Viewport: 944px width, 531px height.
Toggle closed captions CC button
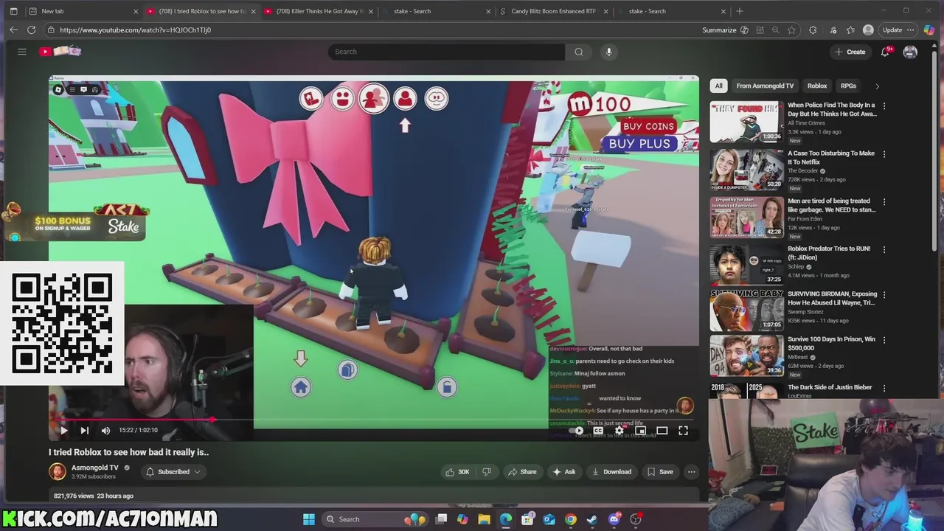pyautogui.click(x=598, y=431)
